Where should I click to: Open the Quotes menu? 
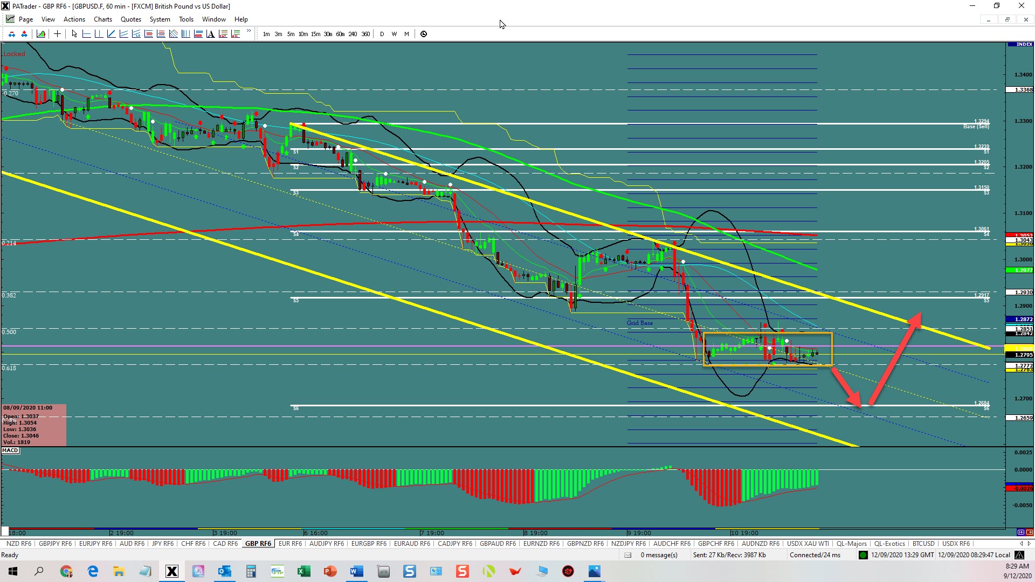point(131,19)
